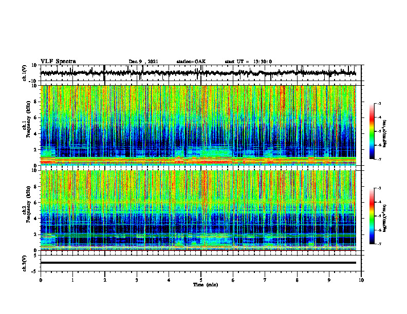Click the ch.2 frequency tick label "6"
This screenshot has width=407, height=314.
(x=35, y=203)
